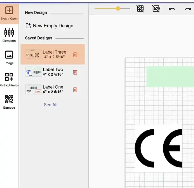The image size is (194, 188).
Task: Open the Image panel
Action: pos(9,58)
